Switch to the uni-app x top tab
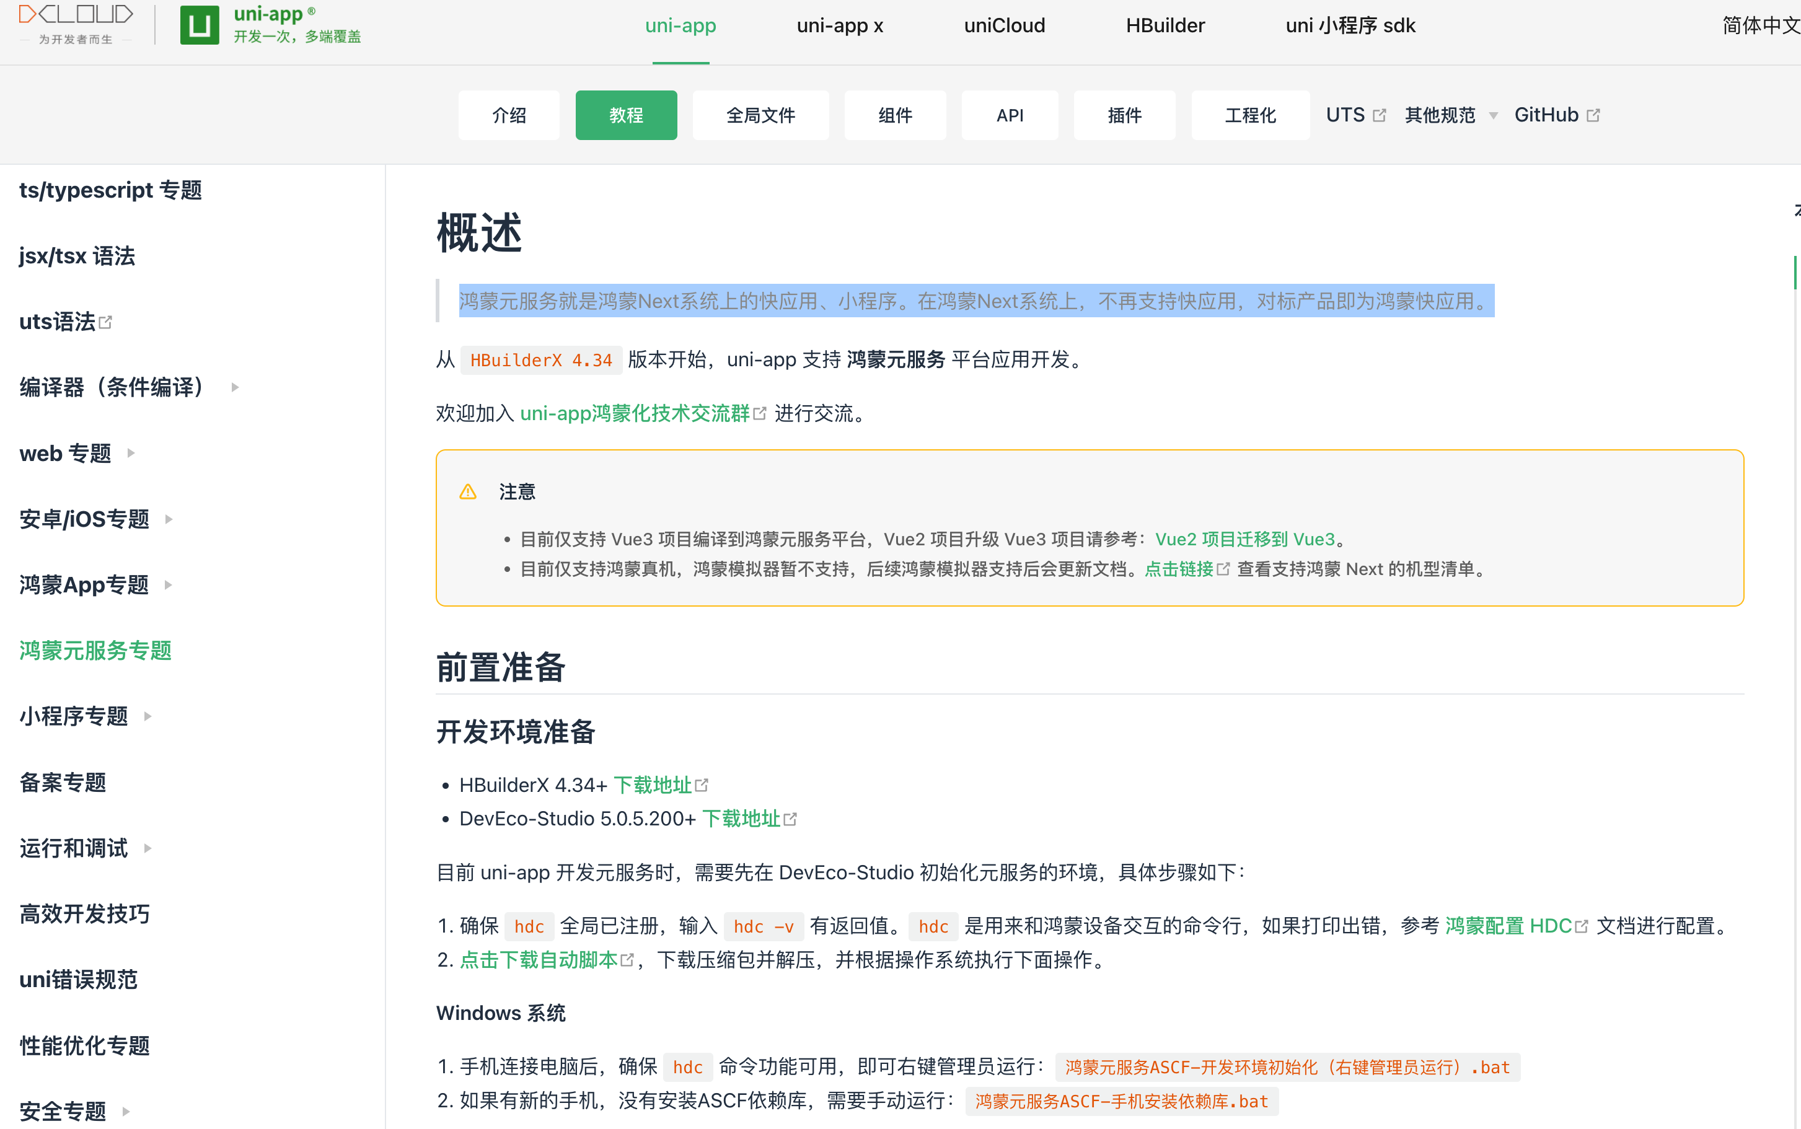Screen dimensions: 1801x1129 [840, 25]
